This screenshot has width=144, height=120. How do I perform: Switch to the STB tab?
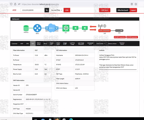pos(27,44)
